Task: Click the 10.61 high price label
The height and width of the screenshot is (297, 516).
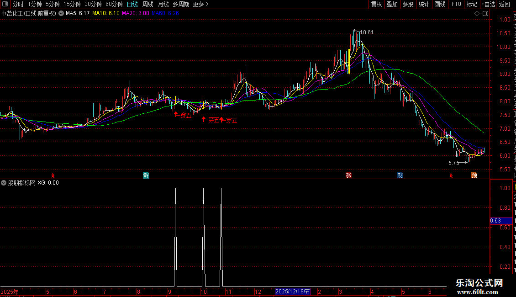Action: pyautogui.click(x=367, y=32)
